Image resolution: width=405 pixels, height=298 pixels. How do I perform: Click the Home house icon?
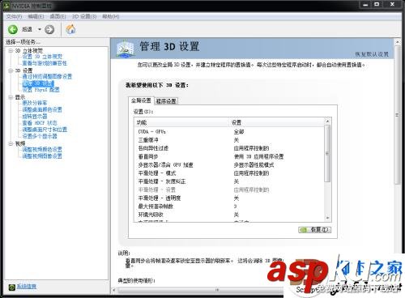coord(70,29)
